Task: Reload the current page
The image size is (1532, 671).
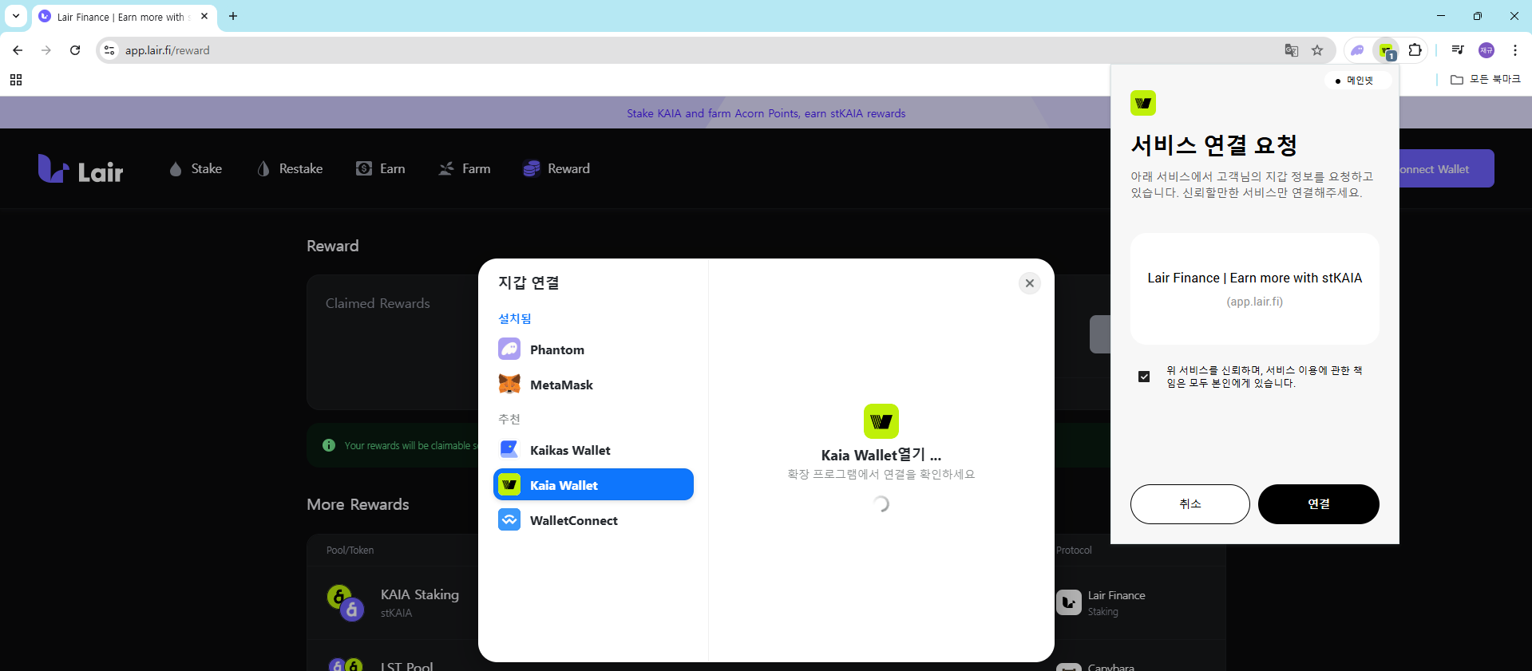Action: [75, 50]
